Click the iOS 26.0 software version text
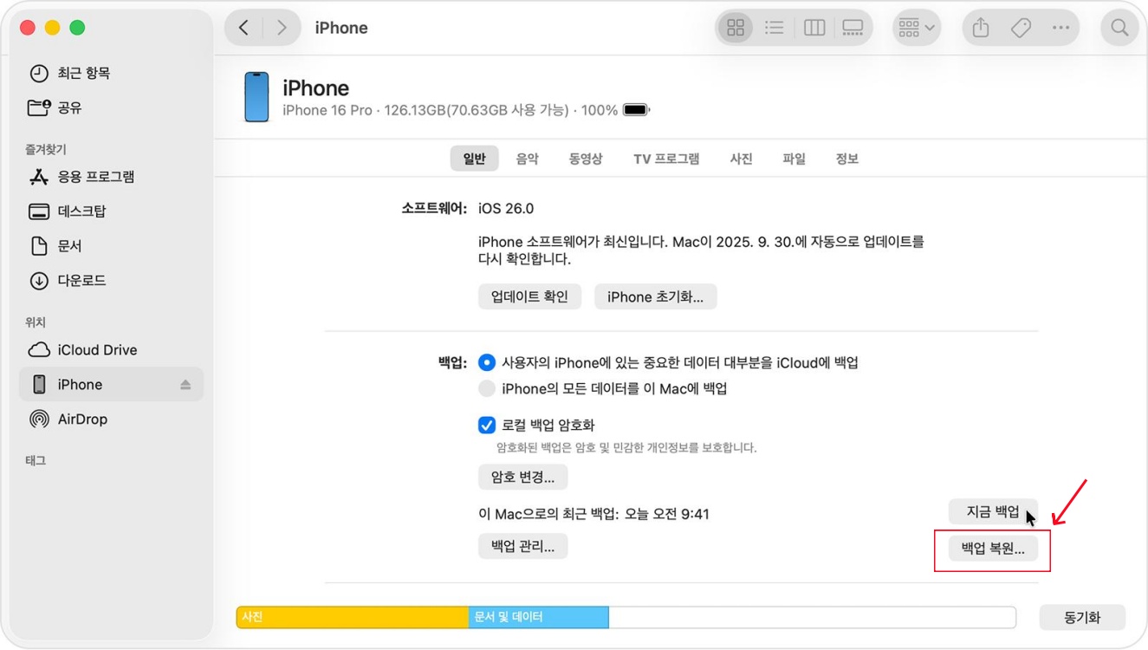Screen dimensions: 1148x650 (x=506, y=209)
